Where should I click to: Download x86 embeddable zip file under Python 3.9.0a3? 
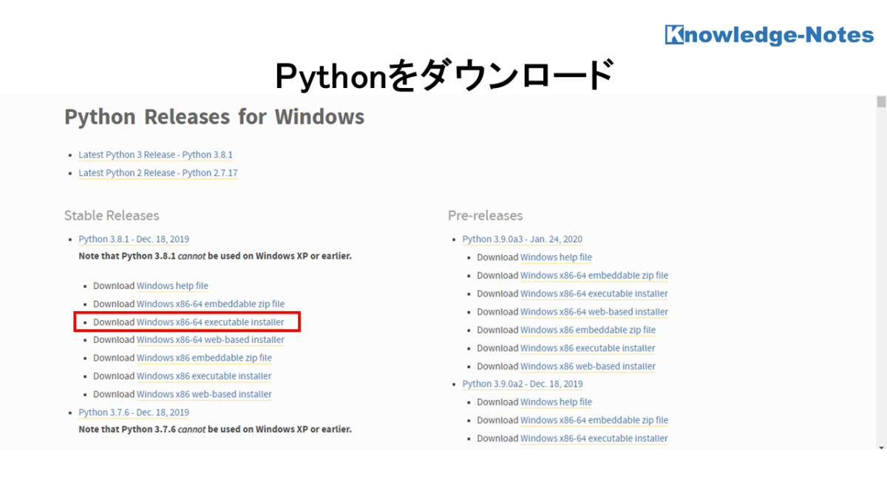[x=588, y=330]
